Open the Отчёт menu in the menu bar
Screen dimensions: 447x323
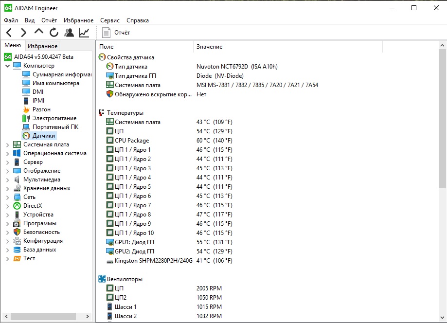[x=49, y=20]
